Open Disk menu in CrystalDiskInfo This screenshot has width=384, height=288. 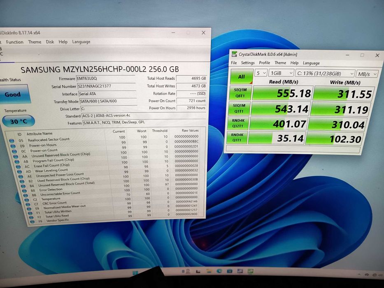click(x=50, y=42)
